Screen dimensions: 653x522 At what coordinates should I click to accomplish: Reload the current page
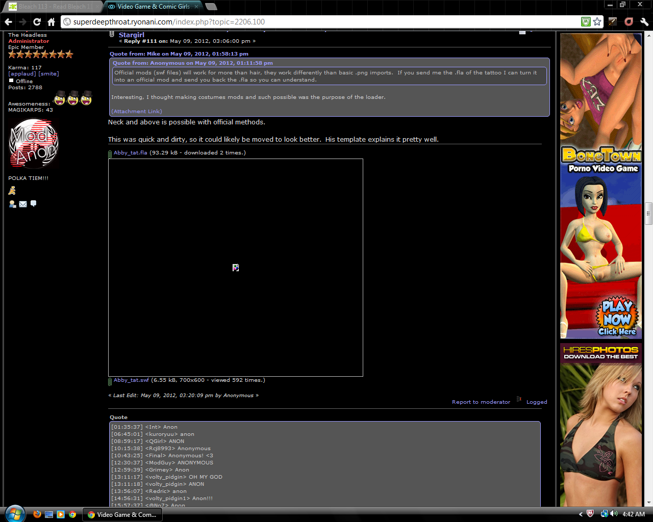pos(37,22)
